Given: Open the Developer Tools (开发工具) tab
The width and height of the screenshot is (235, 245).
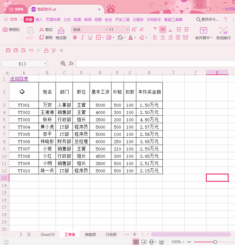Looking at the screenshot, I should pos(122,19).
